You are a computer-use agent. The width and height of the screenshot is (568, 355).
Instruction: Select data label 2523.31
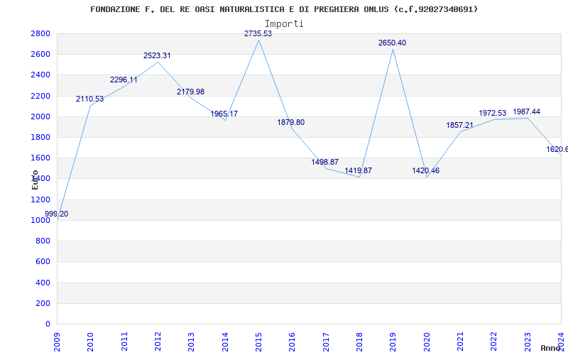point(157,56)
